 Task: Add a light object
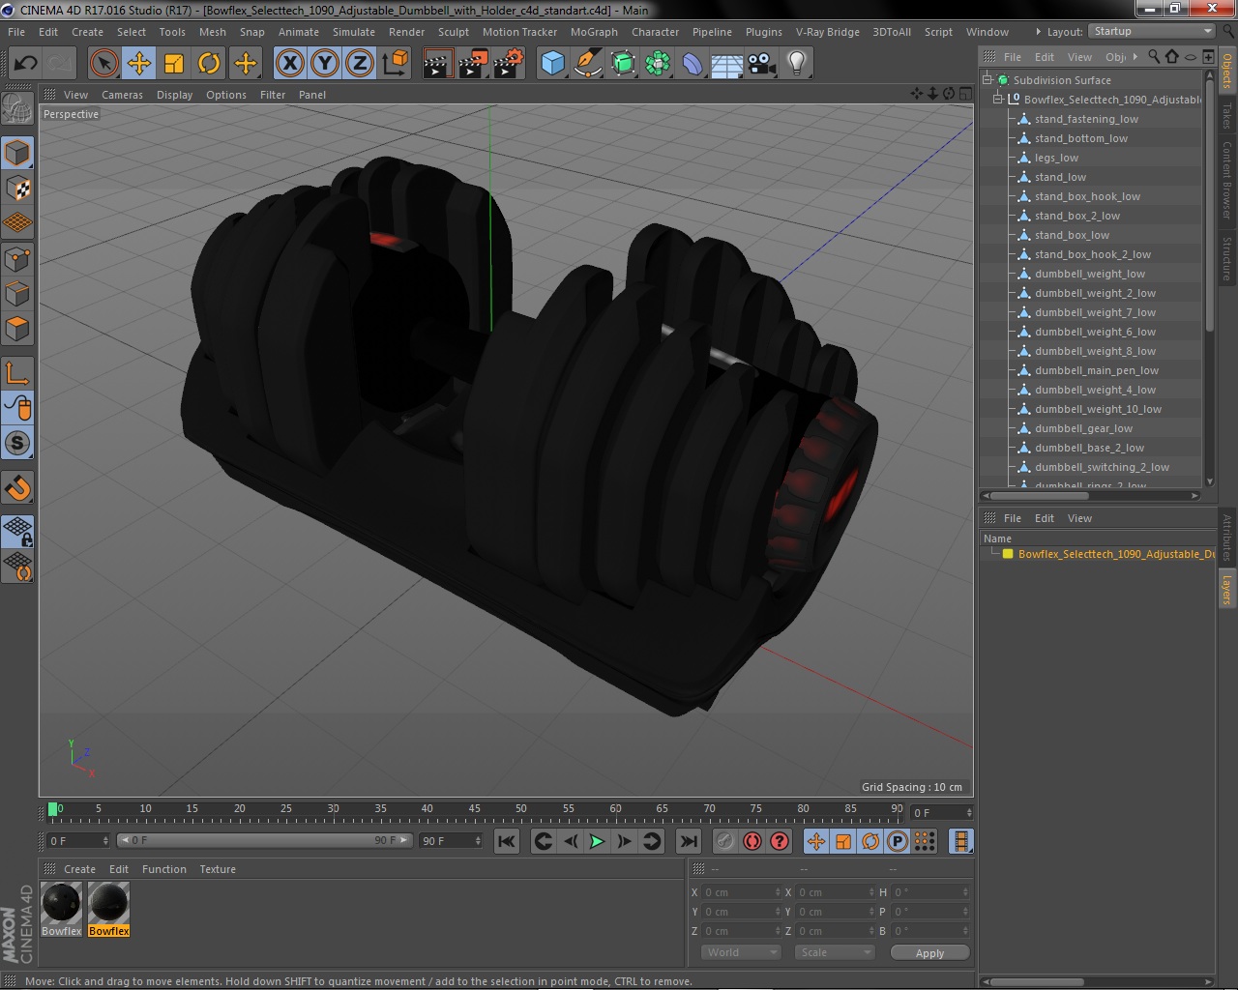(797, 64)
